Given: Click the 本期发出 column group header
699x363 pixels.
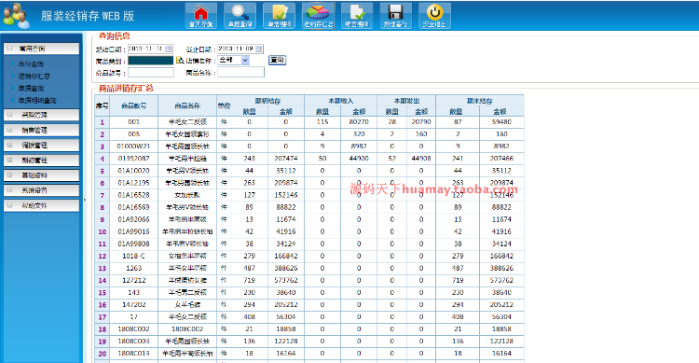Looking at the screenshot, I should 406,101.
